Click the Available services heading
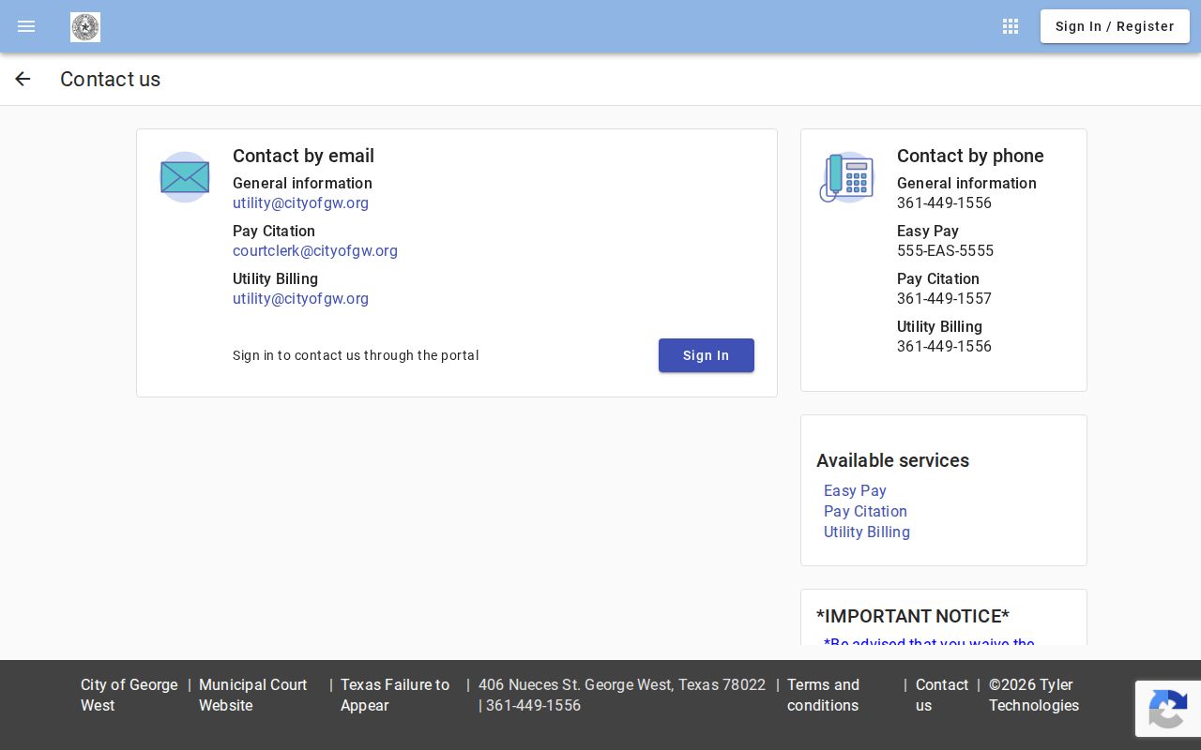 click(x=892, y=460)
